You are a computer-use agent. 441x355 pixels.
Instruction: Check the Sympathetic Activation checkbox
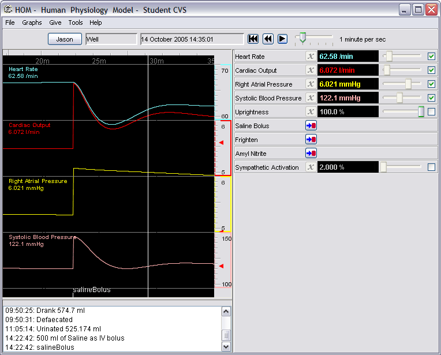(x=431, y=167)
